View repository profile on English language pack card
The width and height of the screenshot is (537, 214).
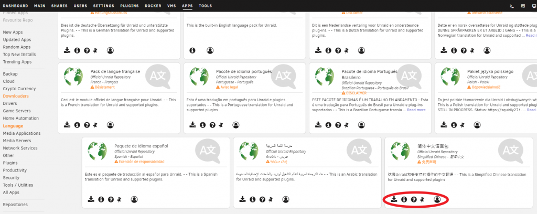210,51
